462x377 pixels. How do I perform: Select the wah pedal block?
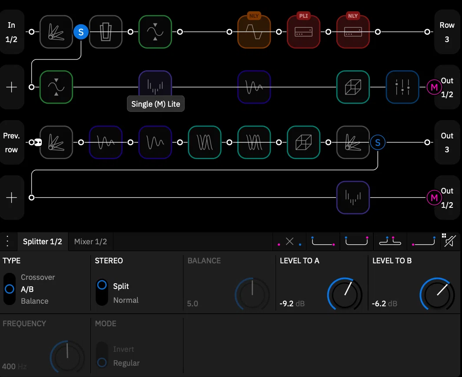point(106,32)
